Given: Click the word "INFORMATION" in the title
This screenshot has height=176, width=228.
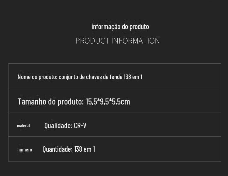Looking at the screenshot, I should pos(136,41).
